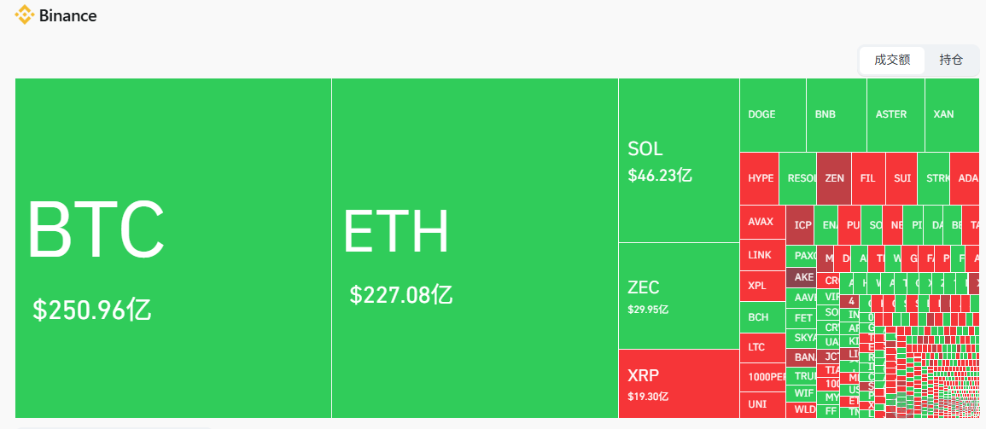Select the SUI tile
Viewport: 986px width, 429px height.
(901, 178)
